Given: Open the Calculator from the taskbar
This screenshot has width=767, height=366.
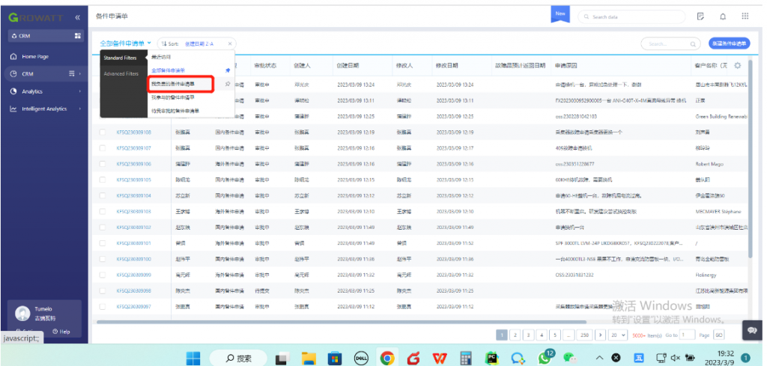Looking at the screenshot, I should tap(465, 359).
